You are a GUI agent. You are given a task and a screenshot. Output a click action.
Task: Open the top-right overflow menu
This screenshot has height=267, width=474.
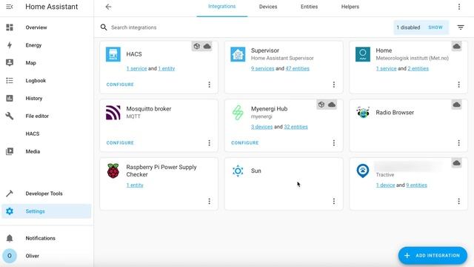[459, 7]
